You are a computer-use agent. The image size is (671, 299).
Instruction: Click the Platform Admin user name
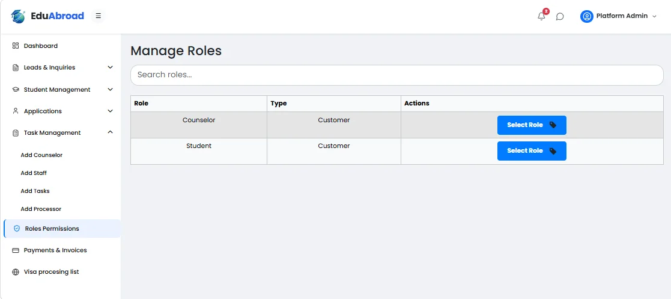pos(622,16)
